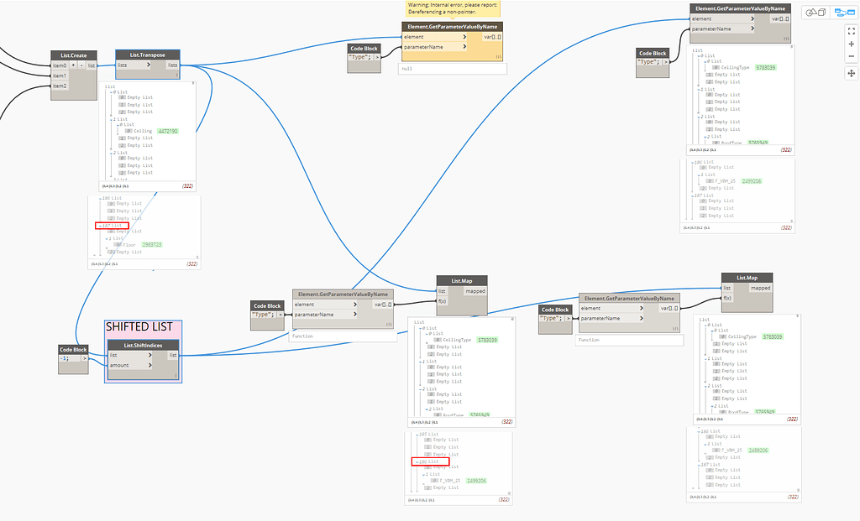Image resolution: width=860 pixels, height=521 pixels.
Task: Click the lacing symbol on Element.GetParameterValueByName
Action: click(x=390, y=323)
